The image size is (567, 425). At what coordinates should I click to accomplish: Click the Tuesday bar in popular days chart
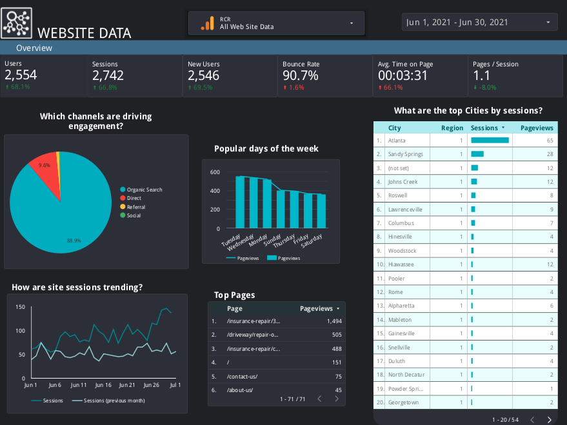click(x=240, y=202)
